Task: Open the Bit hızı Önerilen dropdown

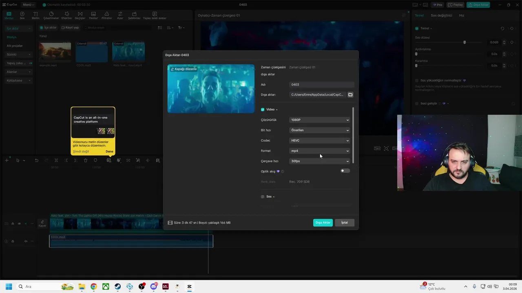Action: [x=320, y=130]
